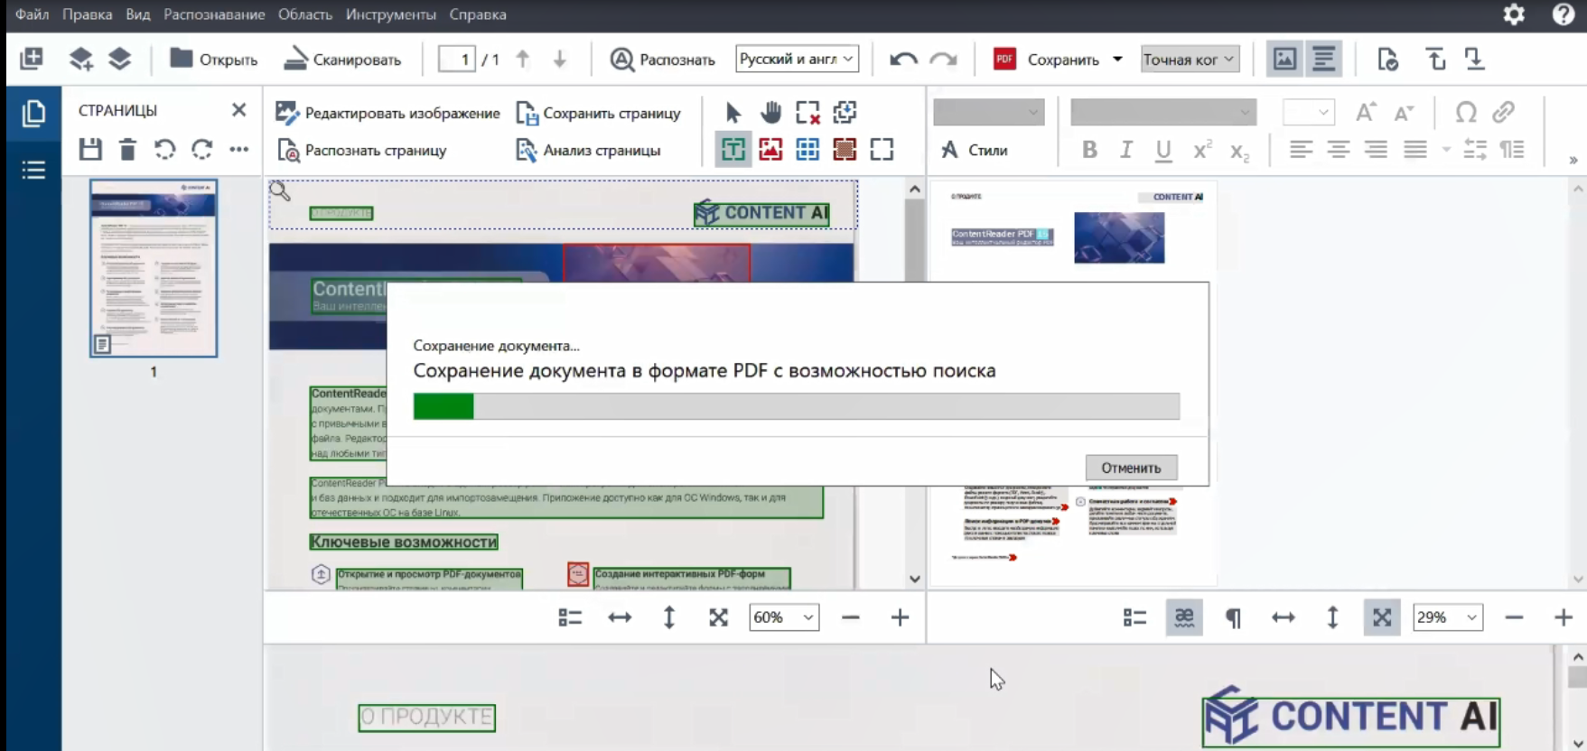Open the Распознавание menu
The width and height of the screenshot is (1587, 751).
point(214,14)
